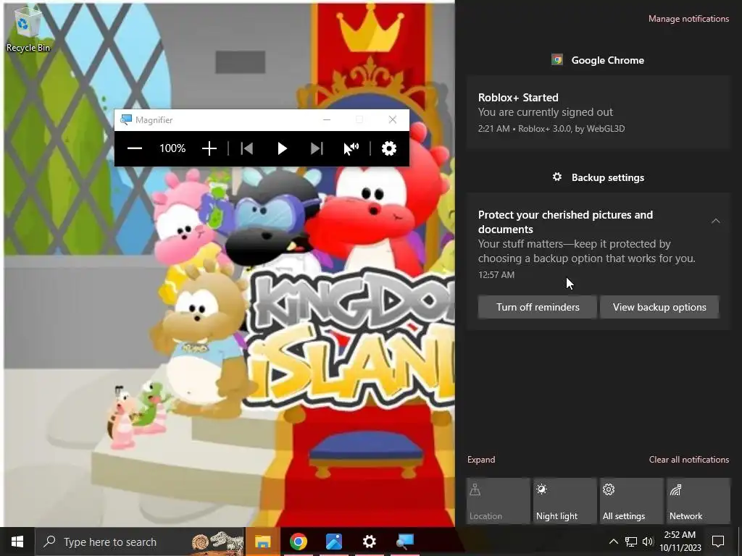
Task: Open Photos app from taskbar
Action: (x=333, y=542)
